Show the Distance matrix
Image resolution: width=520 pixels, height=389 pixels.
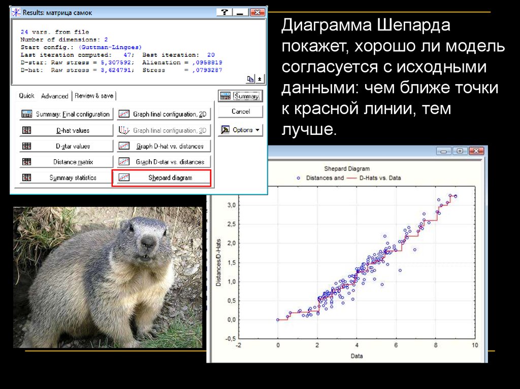67,162
